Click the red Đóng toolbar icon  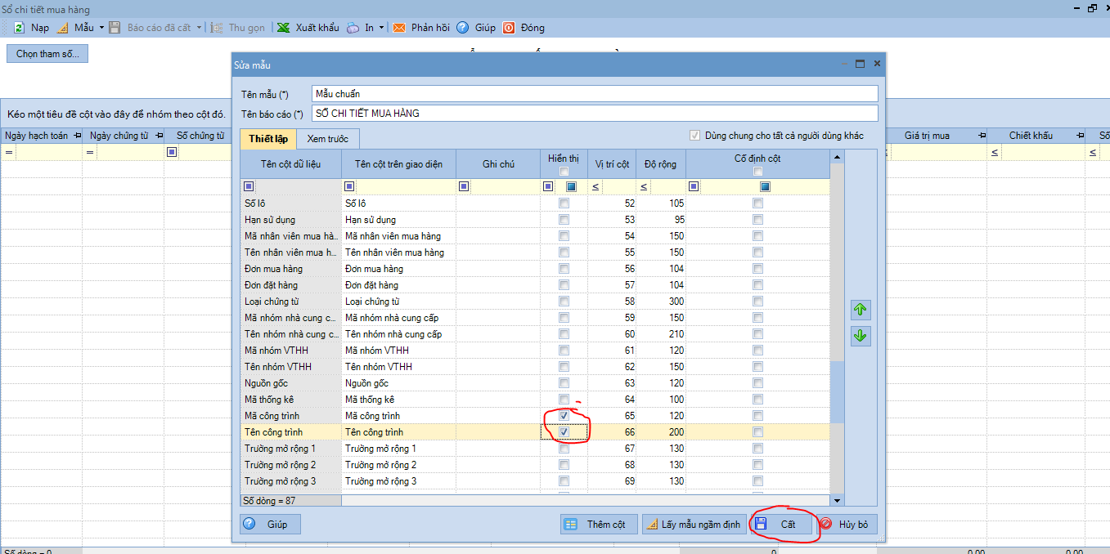point(509,28)
